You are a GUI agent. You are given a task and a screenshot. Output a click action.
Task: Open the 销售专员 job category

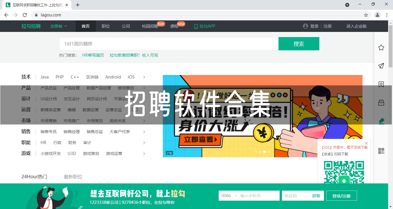[49, 132]
